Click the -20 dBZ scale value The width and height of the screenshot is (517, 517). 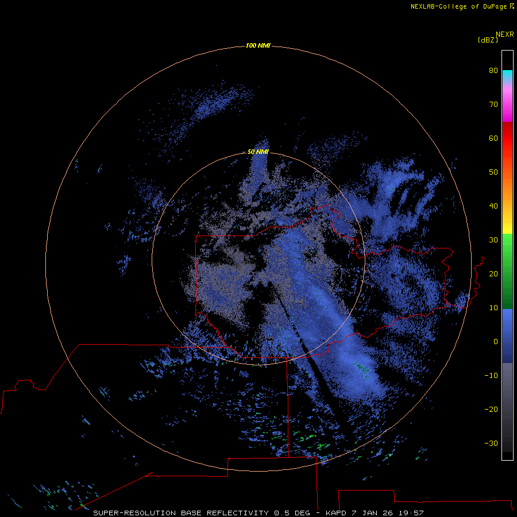(x=491, y=409)
